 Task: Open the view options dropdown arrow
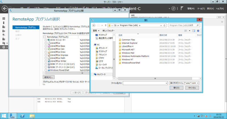pos(190,31)
